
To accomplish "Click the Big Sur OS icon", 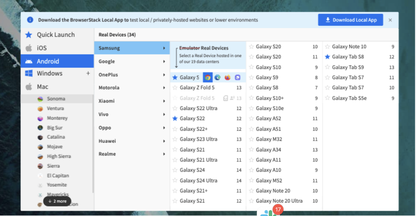I will coord(40,128).
